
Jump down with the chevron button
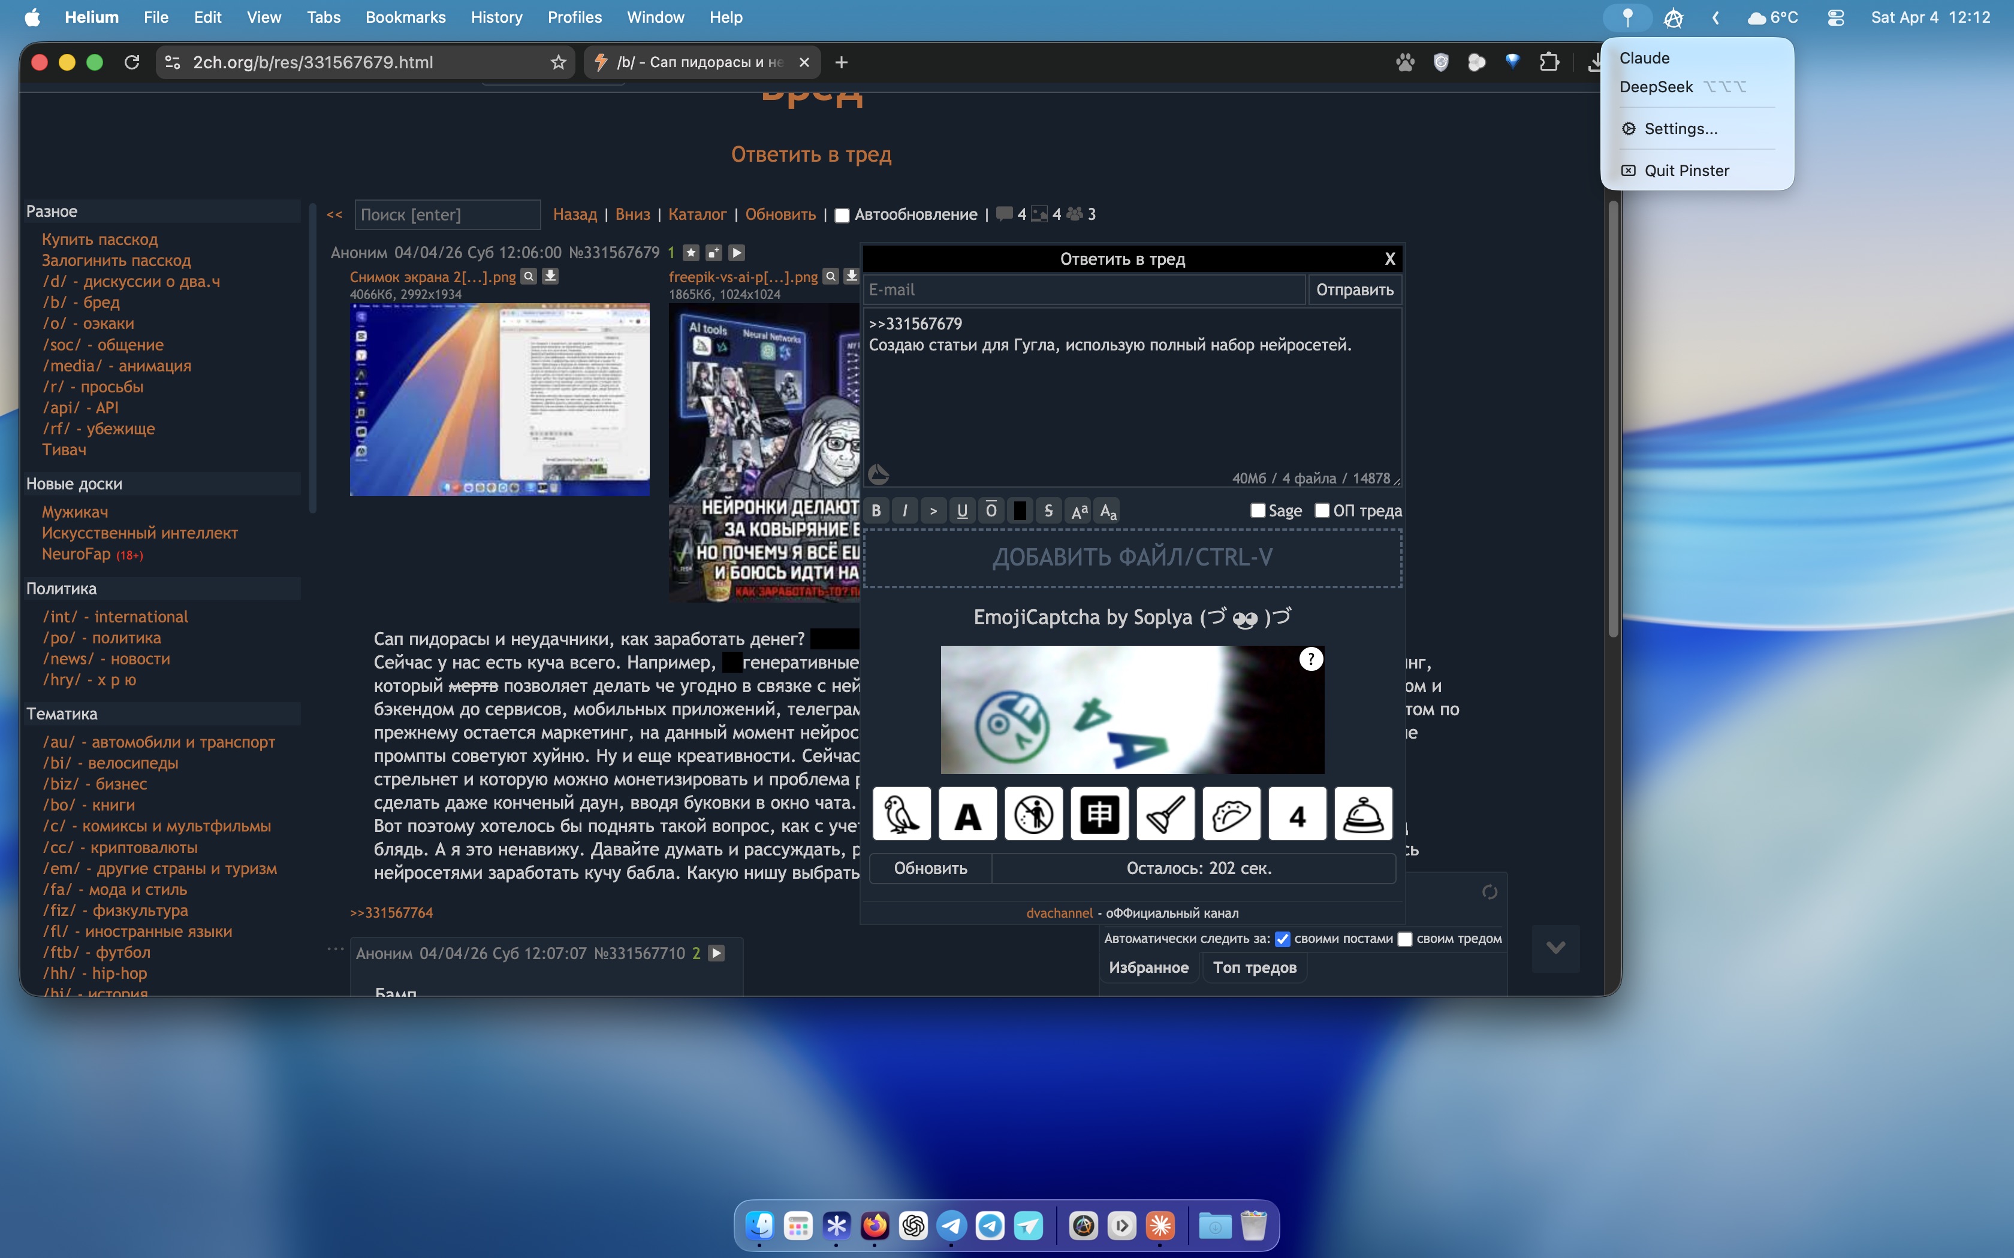1555,948
